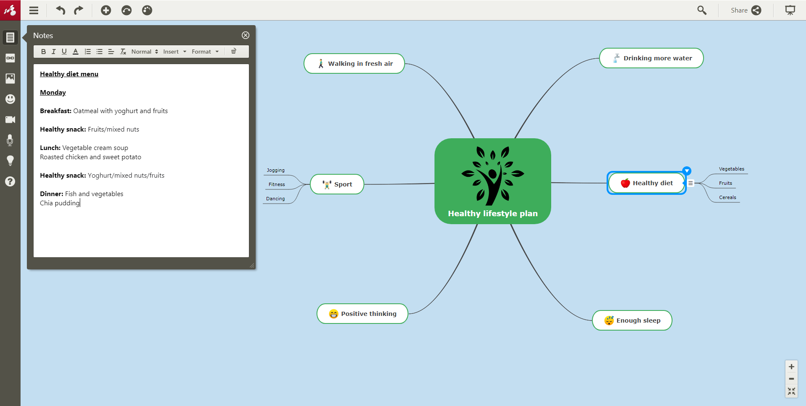Click the Monday heading in notes

pos(53,93)
